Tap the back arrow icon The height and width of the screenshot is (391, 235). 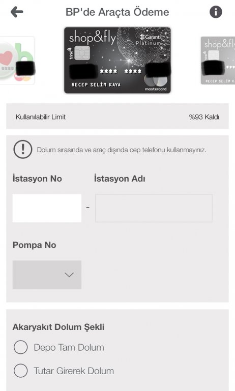tap(17, 12)
